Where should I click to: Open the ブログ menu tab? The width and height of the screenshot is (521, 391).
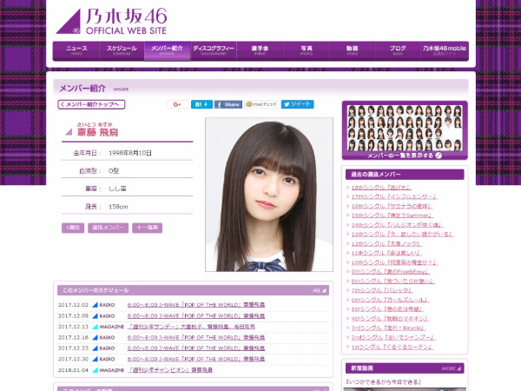pyautogui.click(x=397, y=50)
